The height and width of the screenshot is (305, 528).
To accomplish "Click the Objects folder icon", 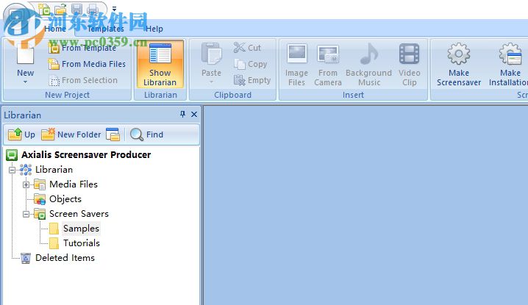I will point(40,199).
